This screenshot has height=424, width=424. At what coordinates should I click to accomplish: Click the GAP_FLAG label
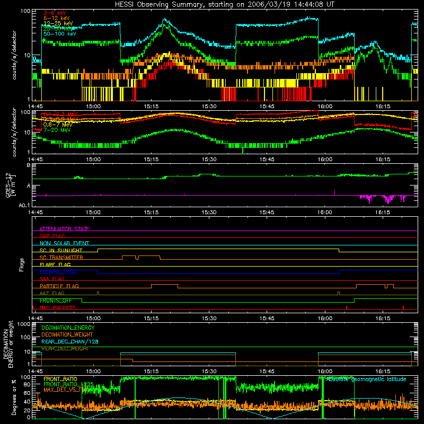coord(52,236)
